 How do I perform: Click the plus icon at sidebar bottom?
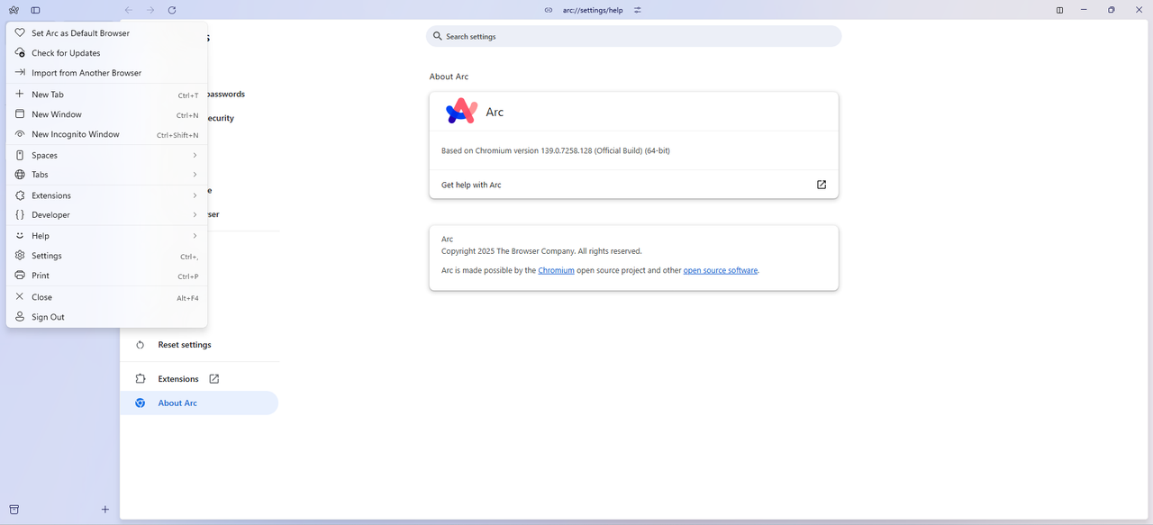pos(105,510)
